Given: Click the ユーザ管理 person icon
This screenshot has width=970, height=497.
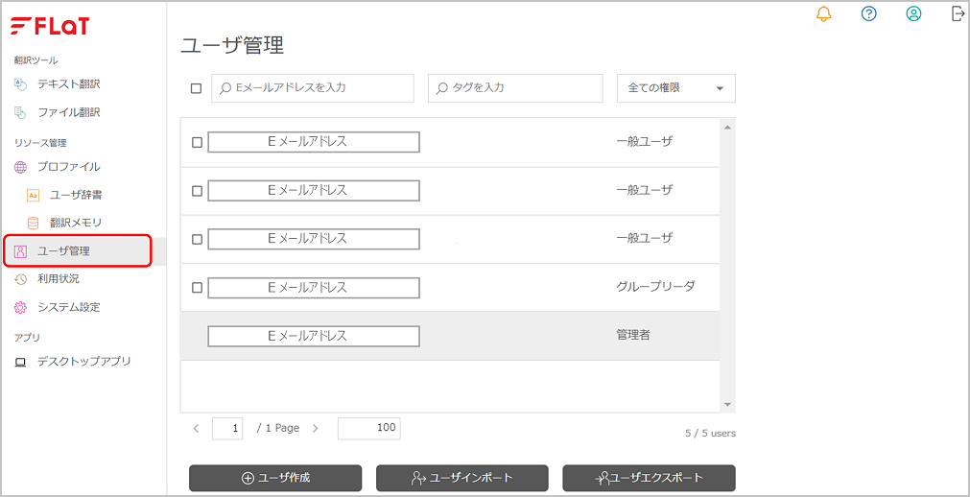Looking at the screenshot, I should tap(20, 251).
